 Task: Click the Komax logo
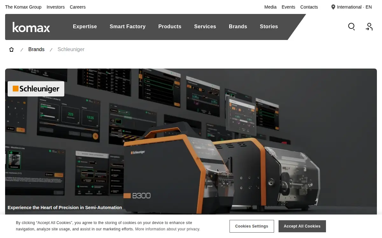[31, 27]
